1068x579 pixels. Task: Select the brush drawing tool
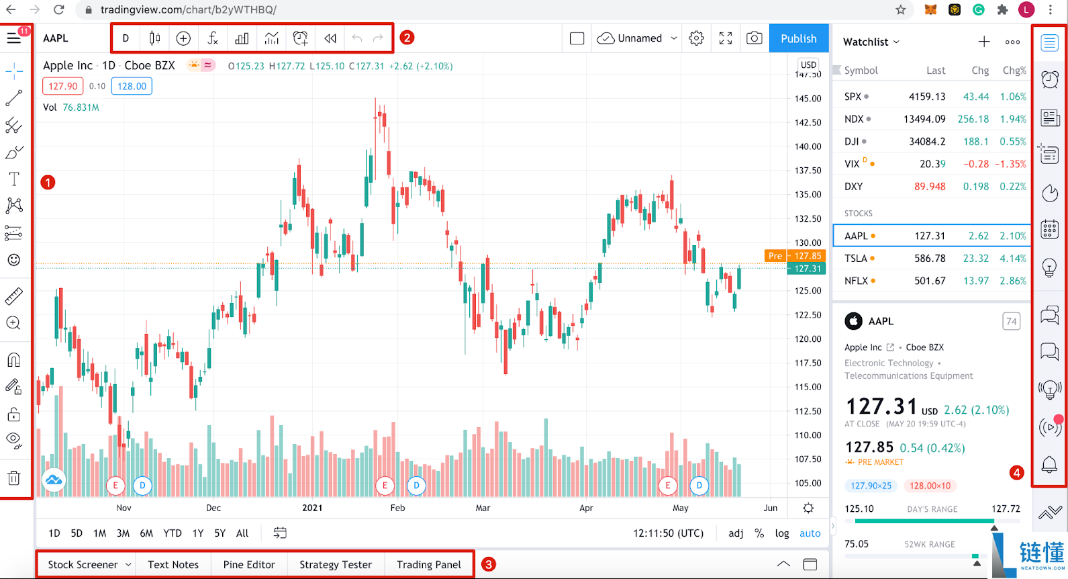[x=13, y=152]
